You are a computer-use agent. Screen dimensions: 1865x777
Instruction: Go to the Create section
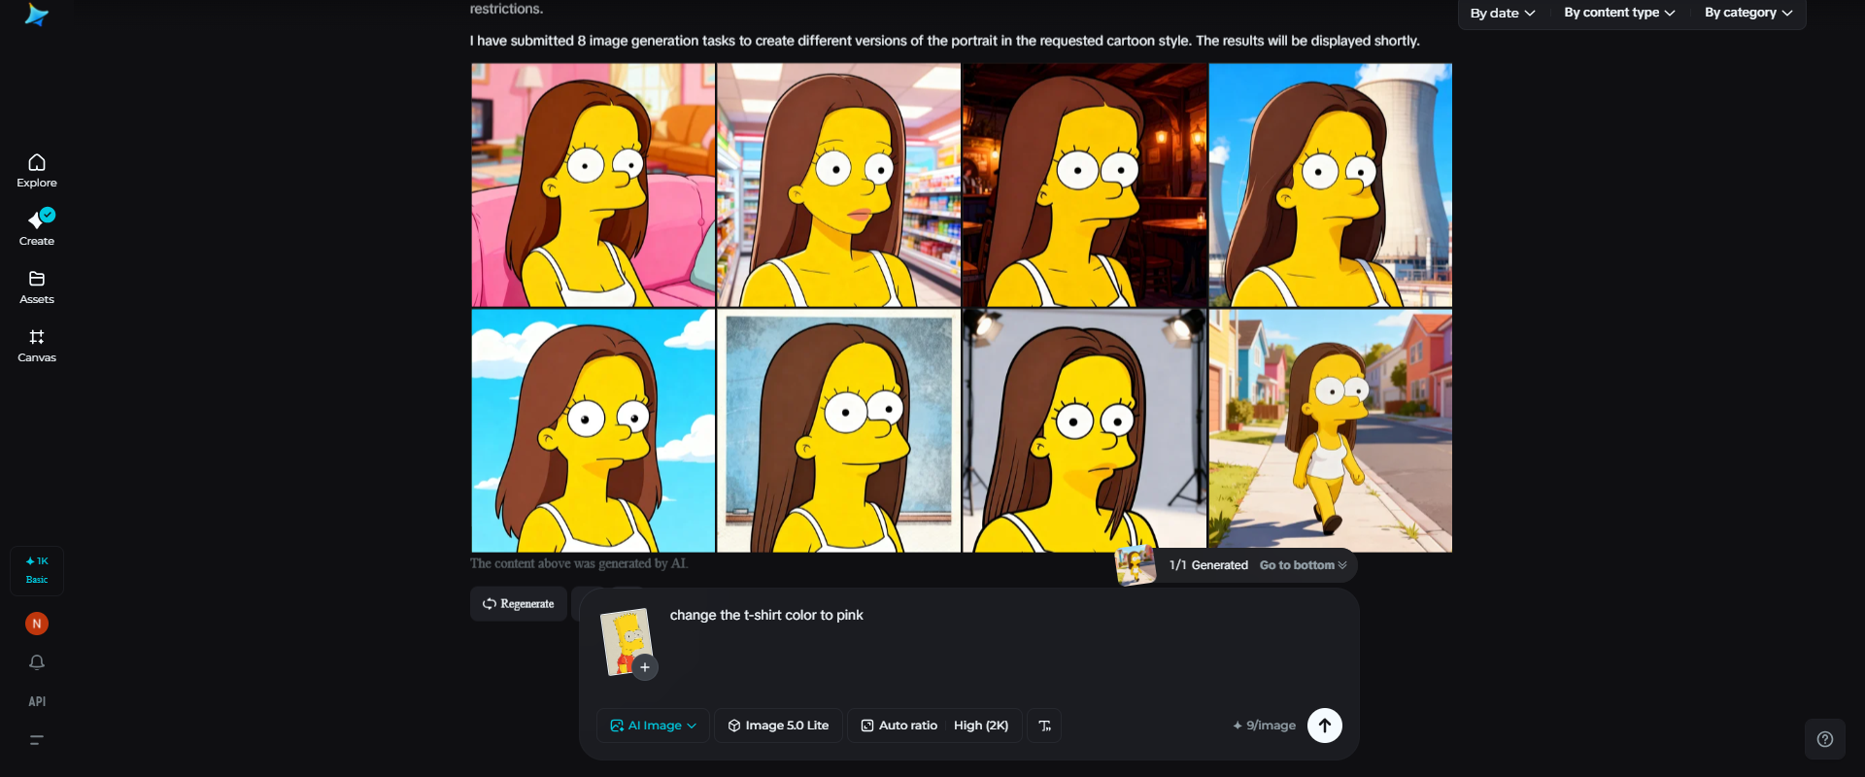coord(37,228)
